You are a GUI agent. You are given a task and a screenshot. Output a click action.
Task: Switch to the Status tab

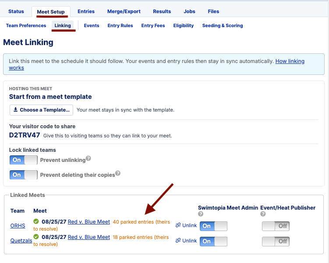pos(16,11)
